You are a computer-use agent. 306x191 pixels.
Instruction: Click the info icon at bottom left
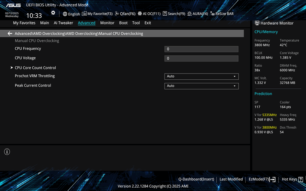pos(7,152)
